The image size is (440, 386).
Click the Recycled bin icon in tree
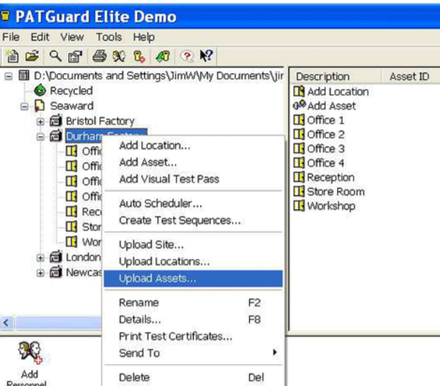[x=40, y=91]
